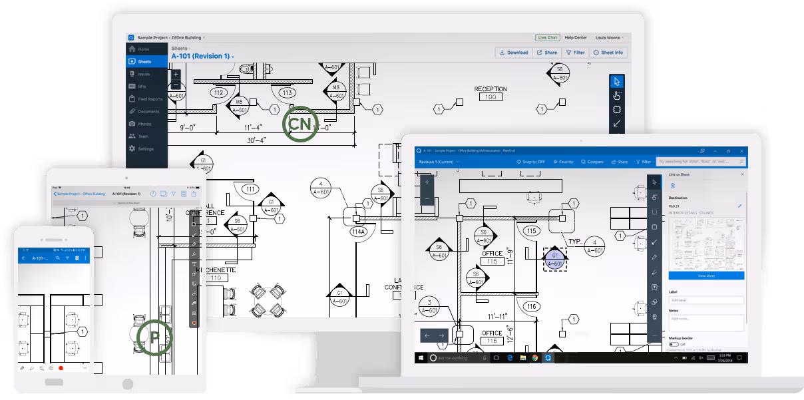Click the Live Chat button
Screen dimensions: 804x400
click(546, 37)
